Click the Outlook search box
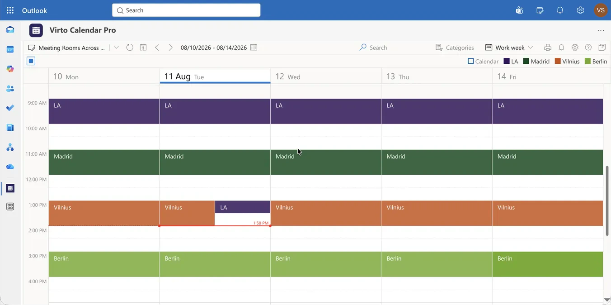This screenshot has width=611, height=305. pos(186,10)
